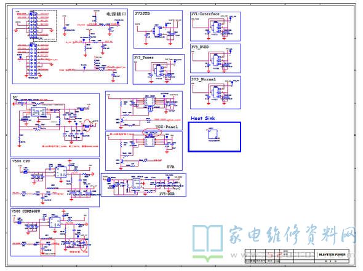The height and width of the screenshot is (271, 363).
Task: Click the 1V1-Interface block label
Action: 205,14
